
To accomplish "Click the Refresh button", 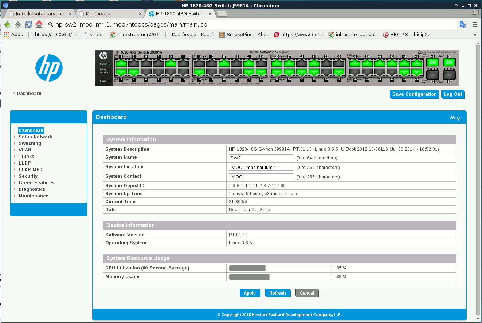I will pyautogui.click(x=278, y=293).
